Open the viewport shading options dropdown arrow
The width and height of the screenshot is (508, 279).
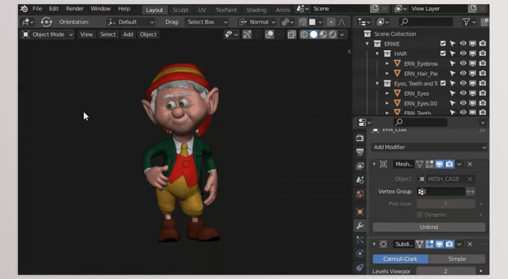(x=342, y=34)
